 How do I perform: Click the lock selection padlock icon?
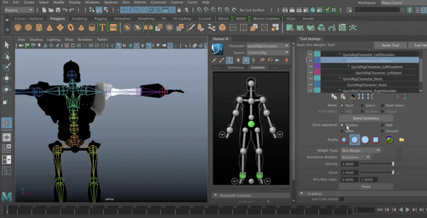179,10
